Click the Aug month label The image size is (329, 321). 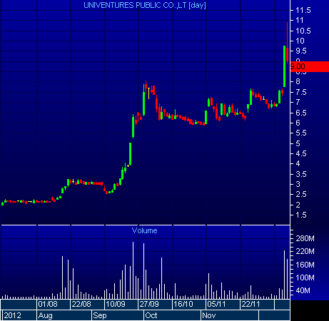[x=45, y=315]
